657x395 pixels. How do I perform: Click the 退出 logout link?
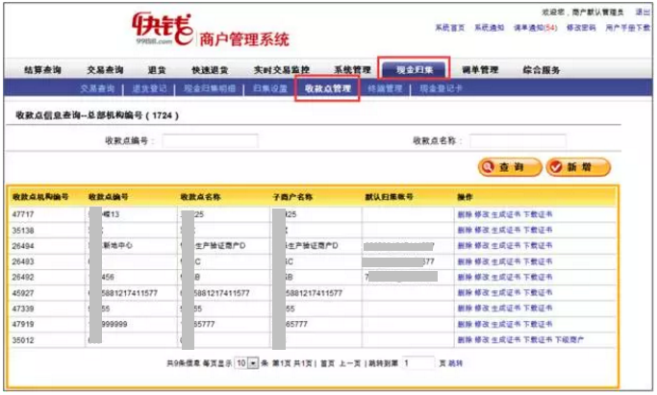643,12
